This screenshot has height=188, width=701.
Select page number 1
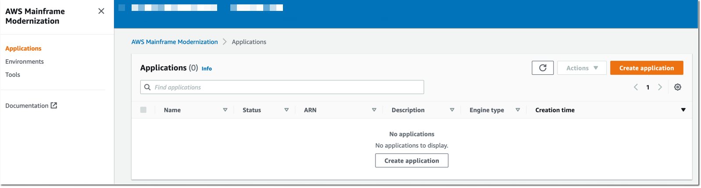[647, 87]
